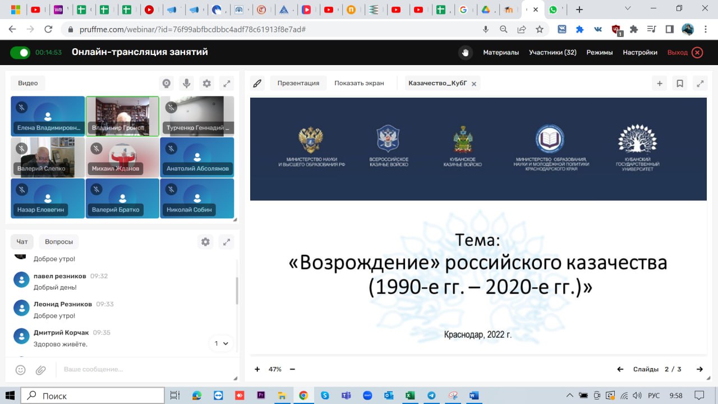
Task: Open the Материалы menu
Action: coord(501,53)
